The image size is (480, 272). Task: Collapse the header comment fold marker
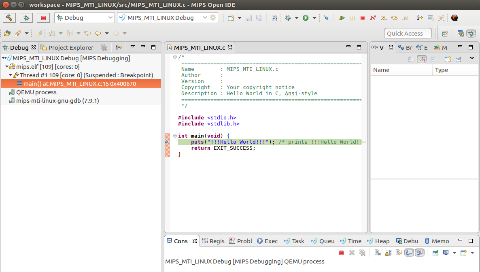(x=175, y=57)
